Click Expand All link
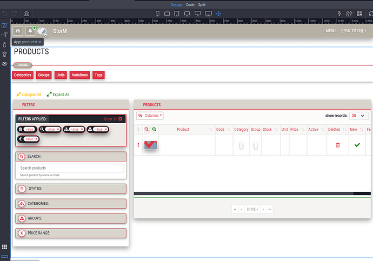The image size is (373, 261). 58,95
